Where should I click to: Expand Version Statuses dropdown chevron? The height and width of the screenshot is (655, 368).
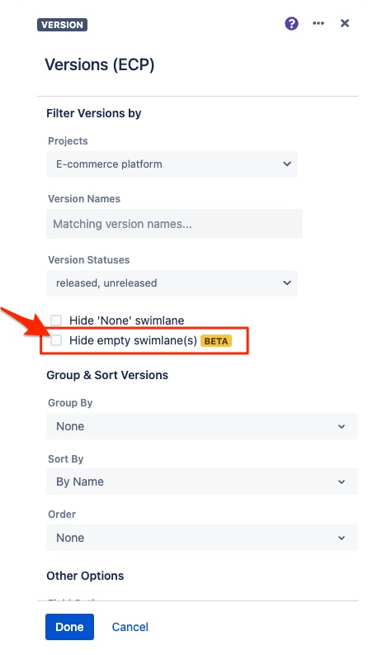pyautogui.click(x=287, y=282)
